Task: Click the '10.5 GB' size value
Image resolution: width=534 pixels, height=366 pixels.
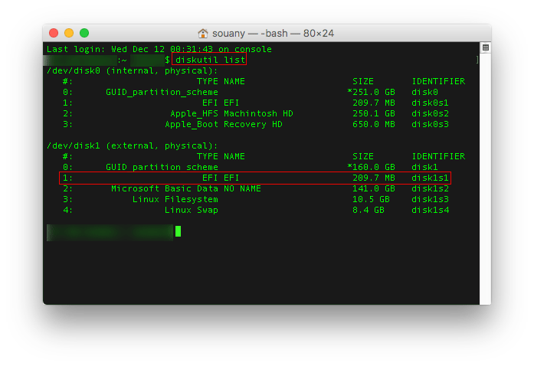Action: 371,199
